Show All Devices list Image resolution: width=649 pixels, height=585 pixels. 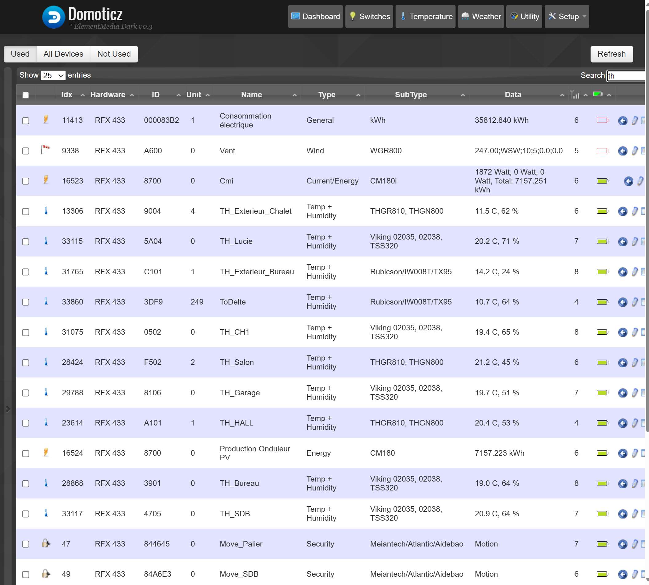[x=63, y=54]
